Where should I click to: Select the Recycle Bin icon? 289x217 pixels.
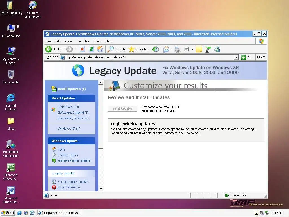coord(11,77)
